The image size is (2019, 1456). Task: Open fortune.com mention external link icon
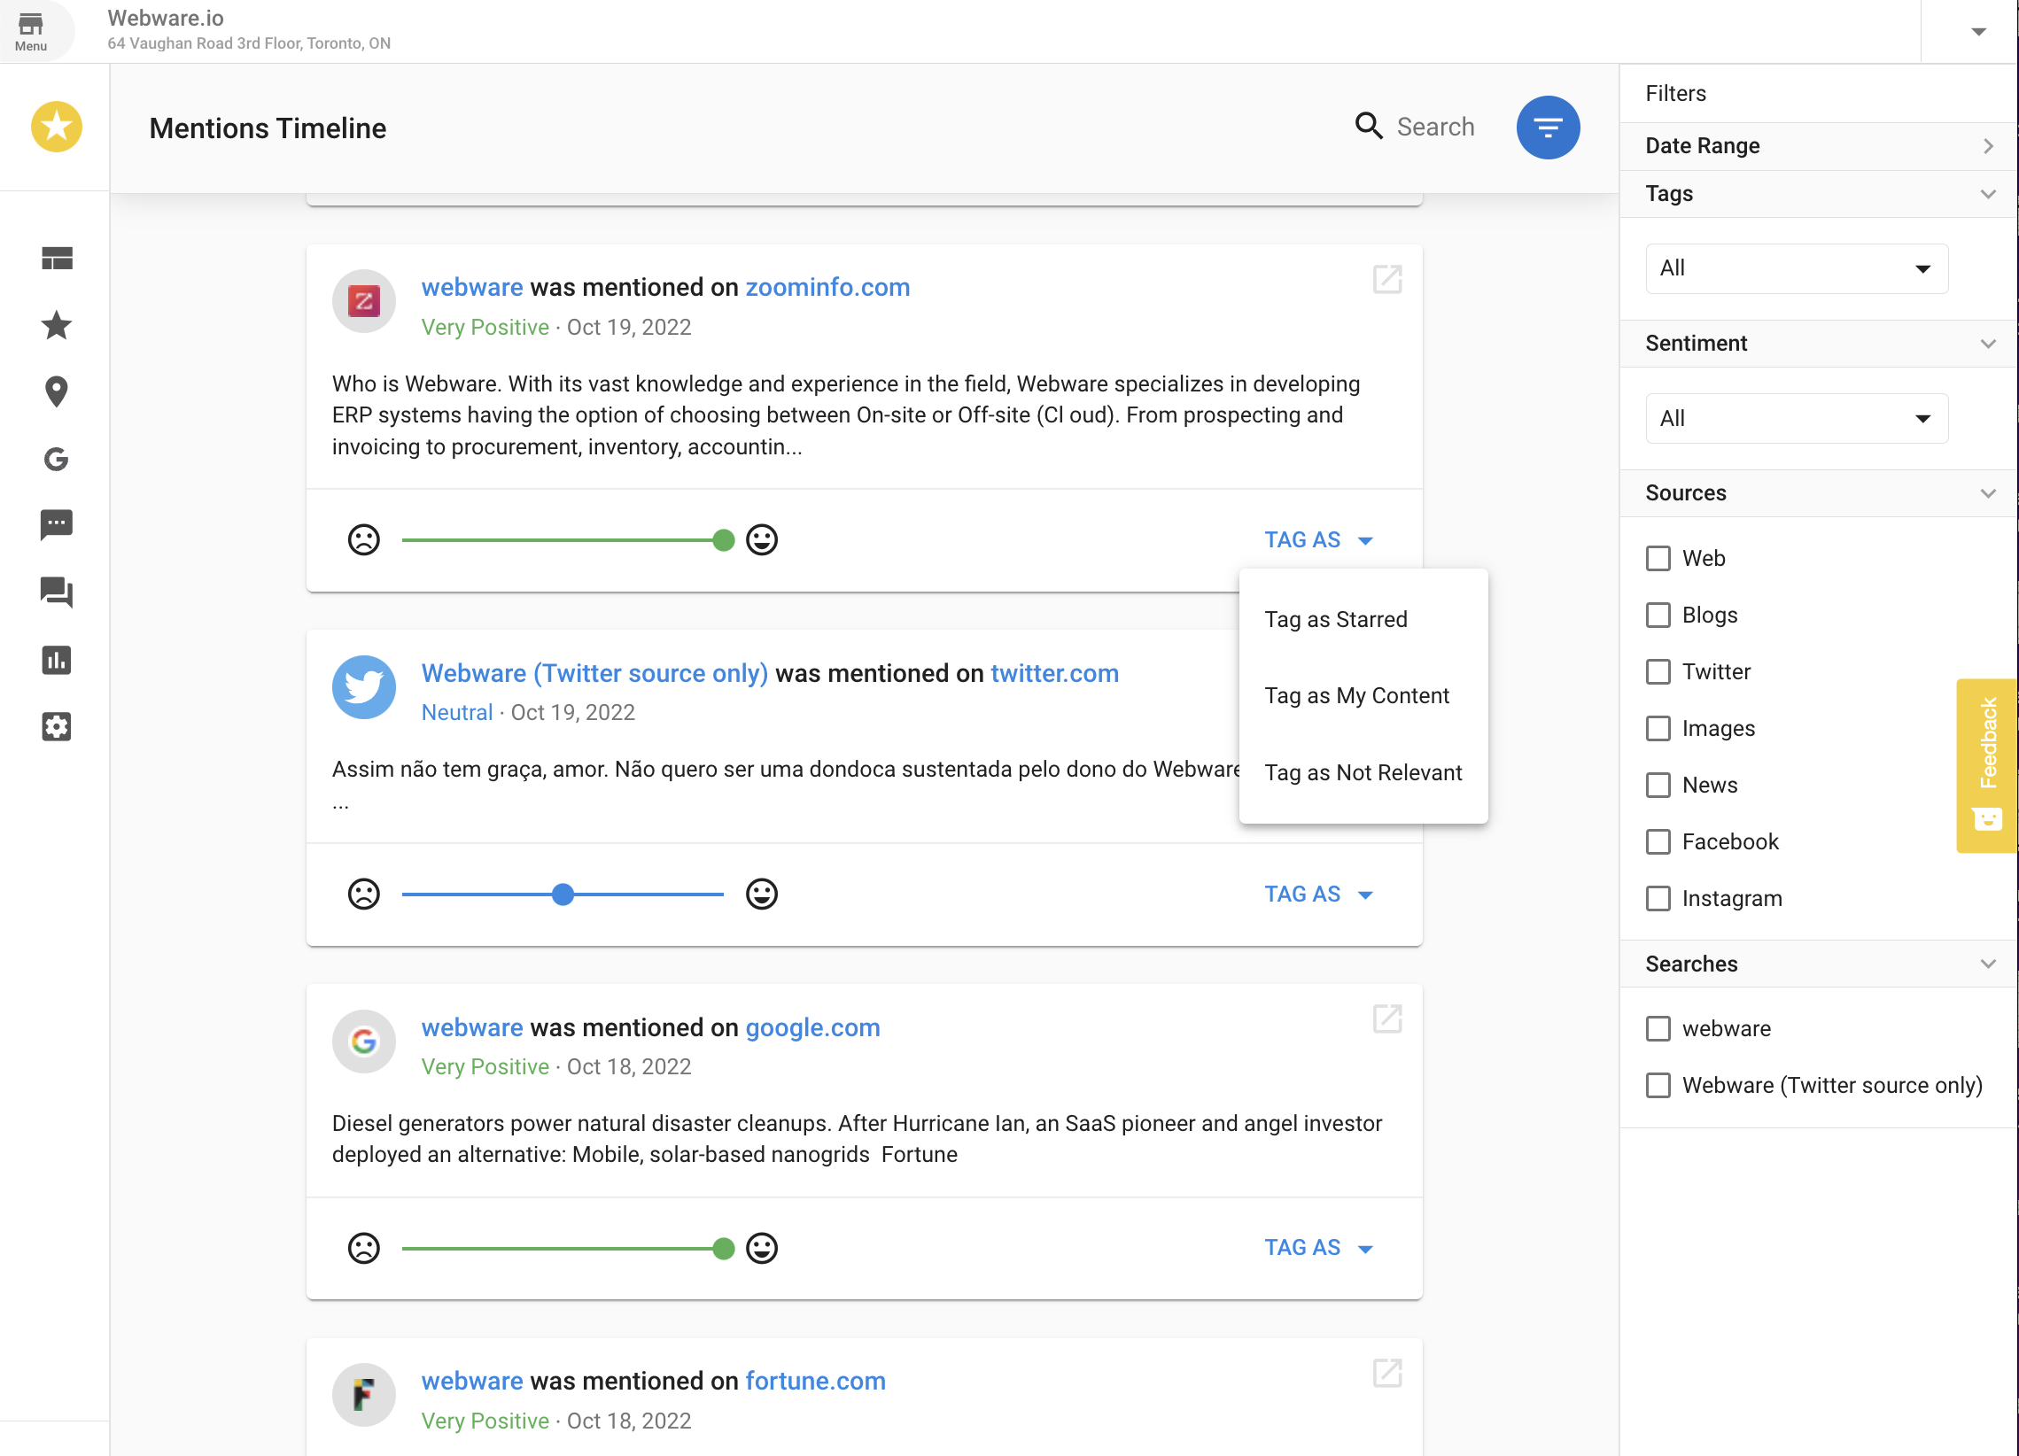(x=1387, y=1374)
